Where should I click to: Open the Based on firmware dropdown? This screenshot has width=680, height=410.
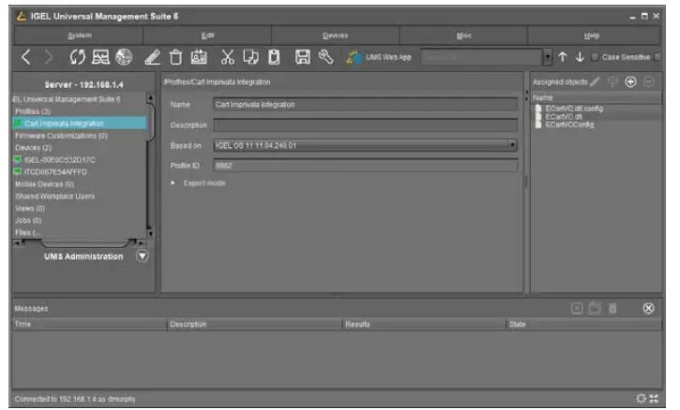coord(365,145)
